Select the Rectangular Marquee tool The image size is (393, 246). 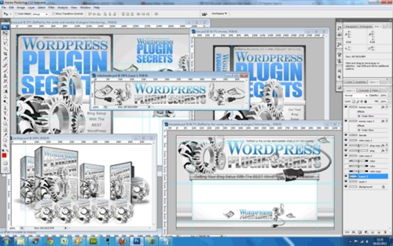coord(5,39)
